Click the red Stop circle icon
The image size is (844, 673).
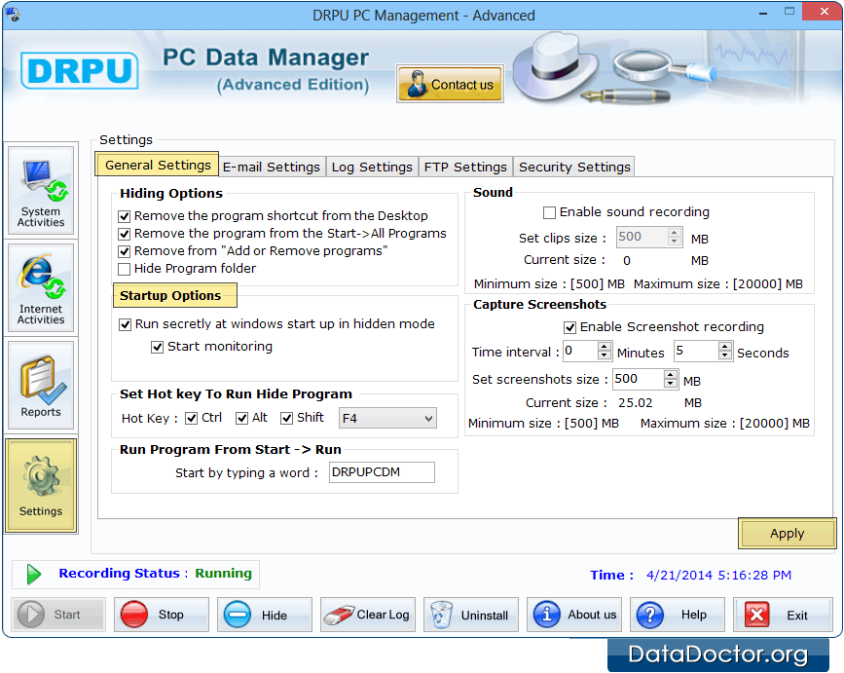(x=134, y=615)
